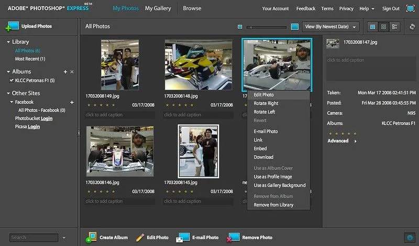Open the Help dropdown menu
Screen dimensions: 419x246
pos(367,9)
